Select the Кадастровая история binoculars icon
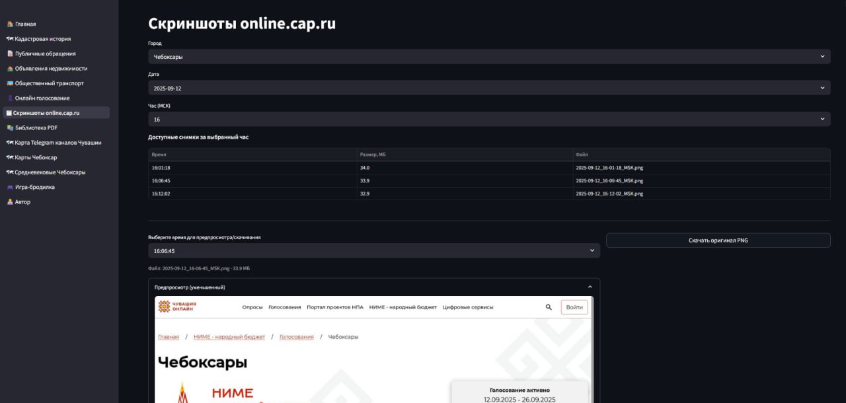 click(x=9, y=38)
